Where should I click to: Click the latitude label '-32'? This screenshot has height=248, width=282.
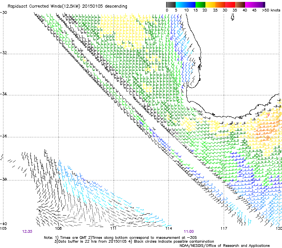click(x=3, y=53)
